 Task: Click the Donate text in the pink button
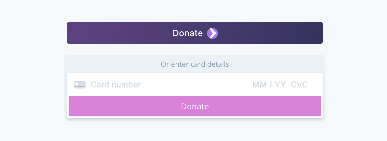(x=195, y=106)
